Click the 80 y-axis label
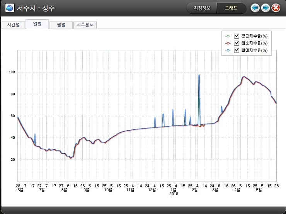This screenshot has height=214, width=286. [x=13, y=94]
